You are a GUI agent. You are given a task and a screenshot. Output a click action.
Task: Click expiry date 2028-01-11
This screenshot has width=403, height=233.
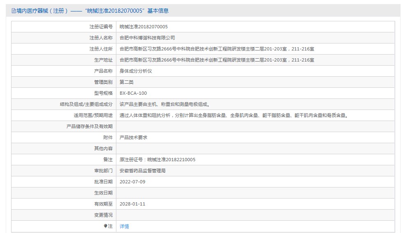click(x=132, y=204)
